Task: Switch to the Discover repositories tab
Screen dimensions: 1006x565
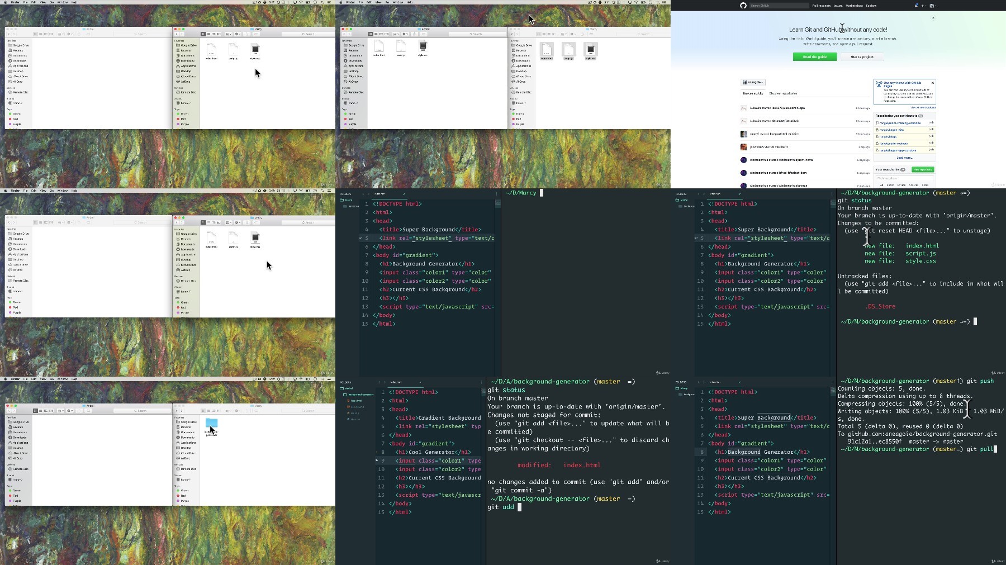Action: (x=782, y=93)
